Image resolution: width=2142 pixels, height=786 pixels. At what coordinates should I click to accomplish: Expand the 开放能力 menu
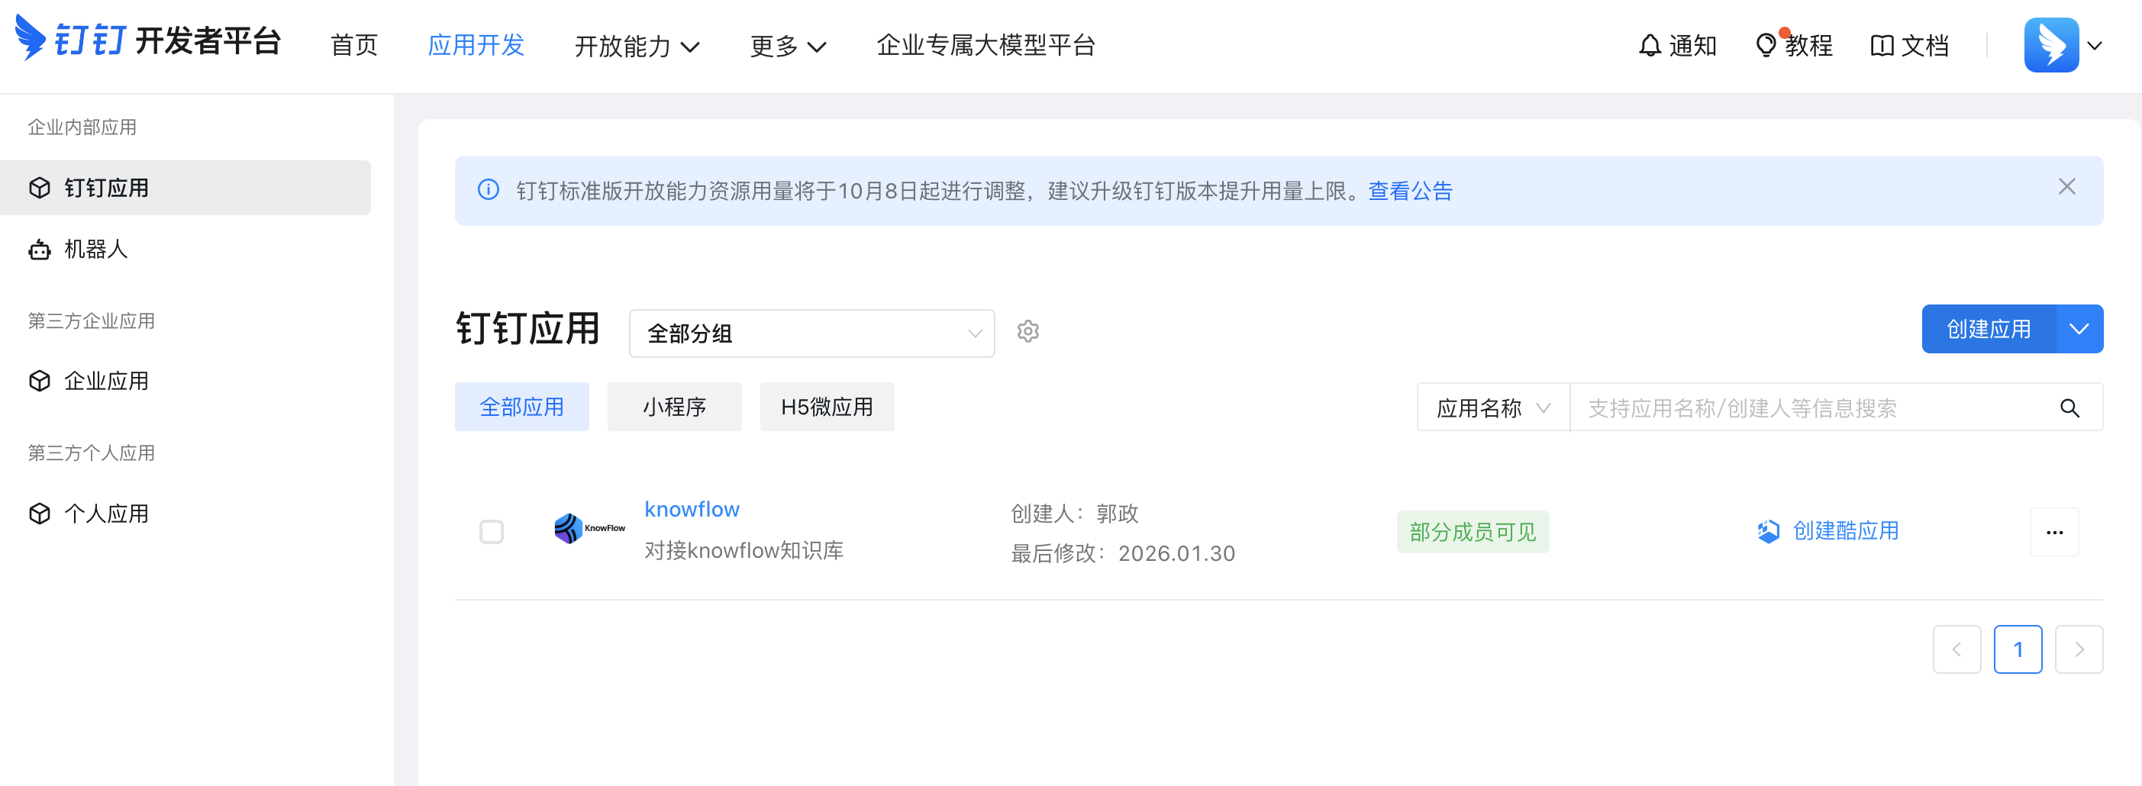click(x=637, y=46)
